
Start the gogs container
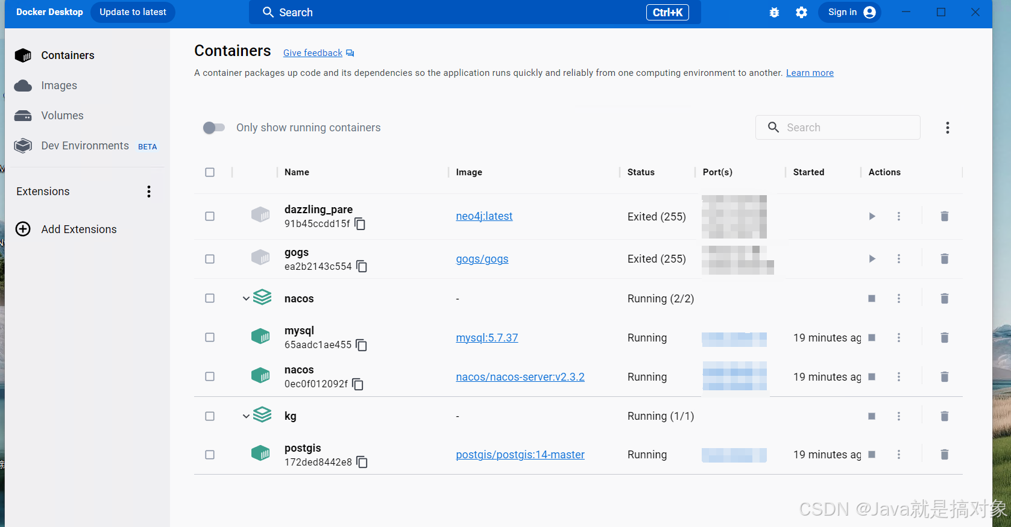[872, 259]
